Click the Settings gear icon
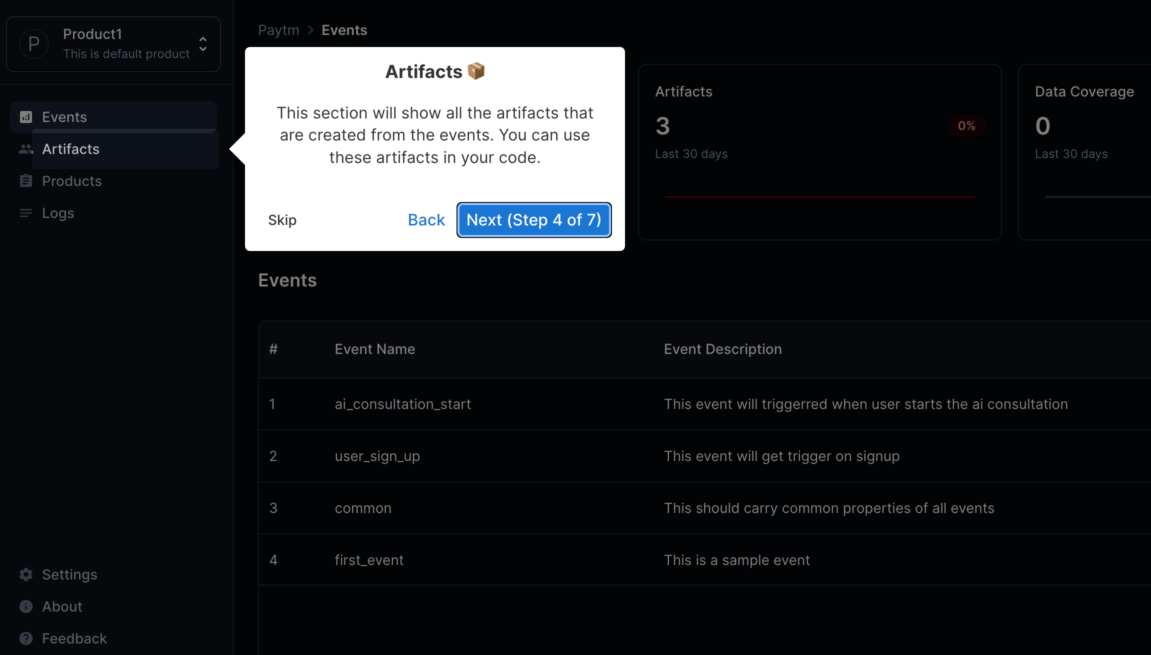Image resolution: width=1151 pixels, height=655 pixels. [x=26, y=574]
